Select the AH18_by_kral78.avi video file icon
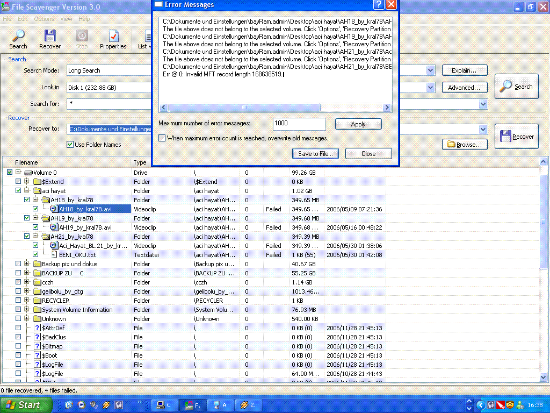This screenshot has width=550, height=413. click(x=53, y=209)
